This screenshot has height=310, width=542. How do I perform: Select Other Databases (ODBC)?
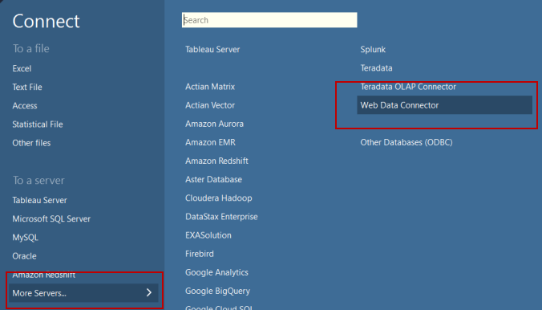point(406,142)
